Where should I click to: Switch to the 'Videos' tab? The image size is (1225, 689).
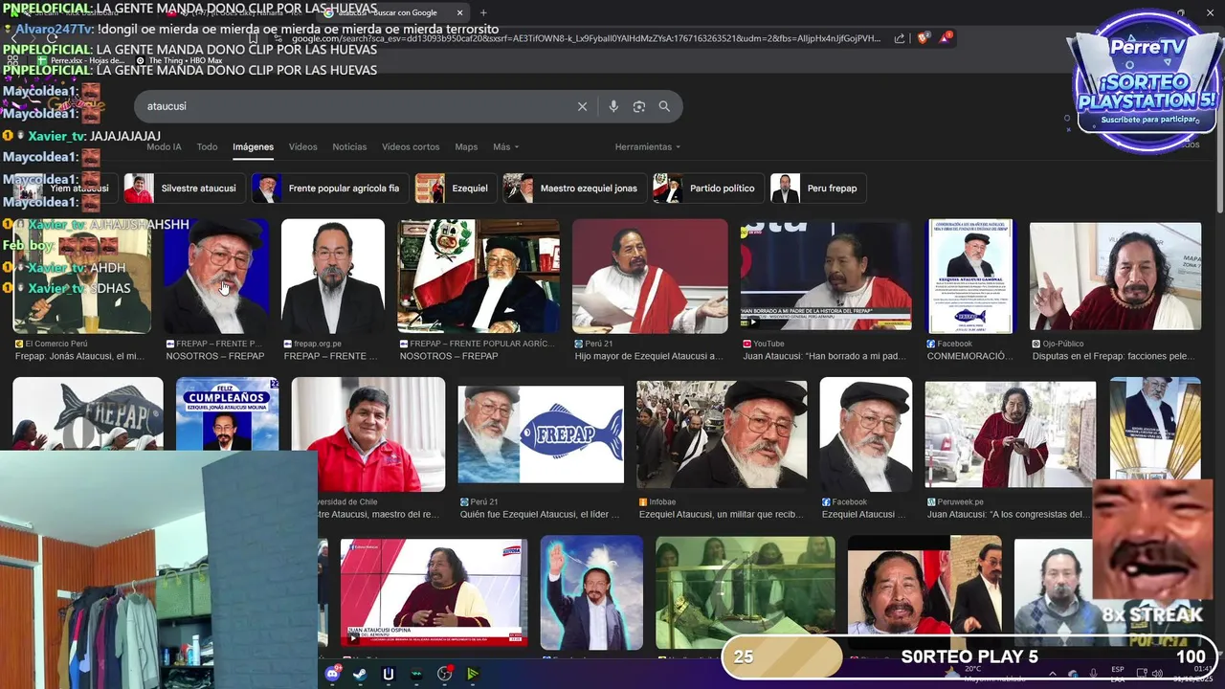point(302,147)
